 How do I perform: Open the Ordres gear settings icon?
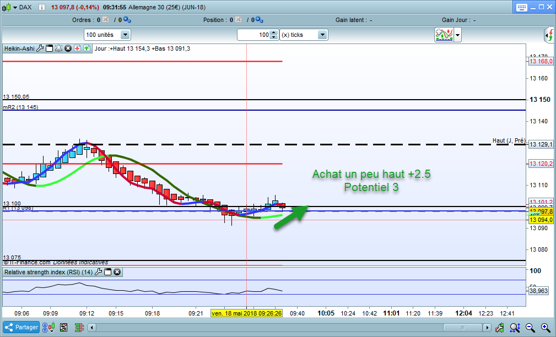coord(127,20)
